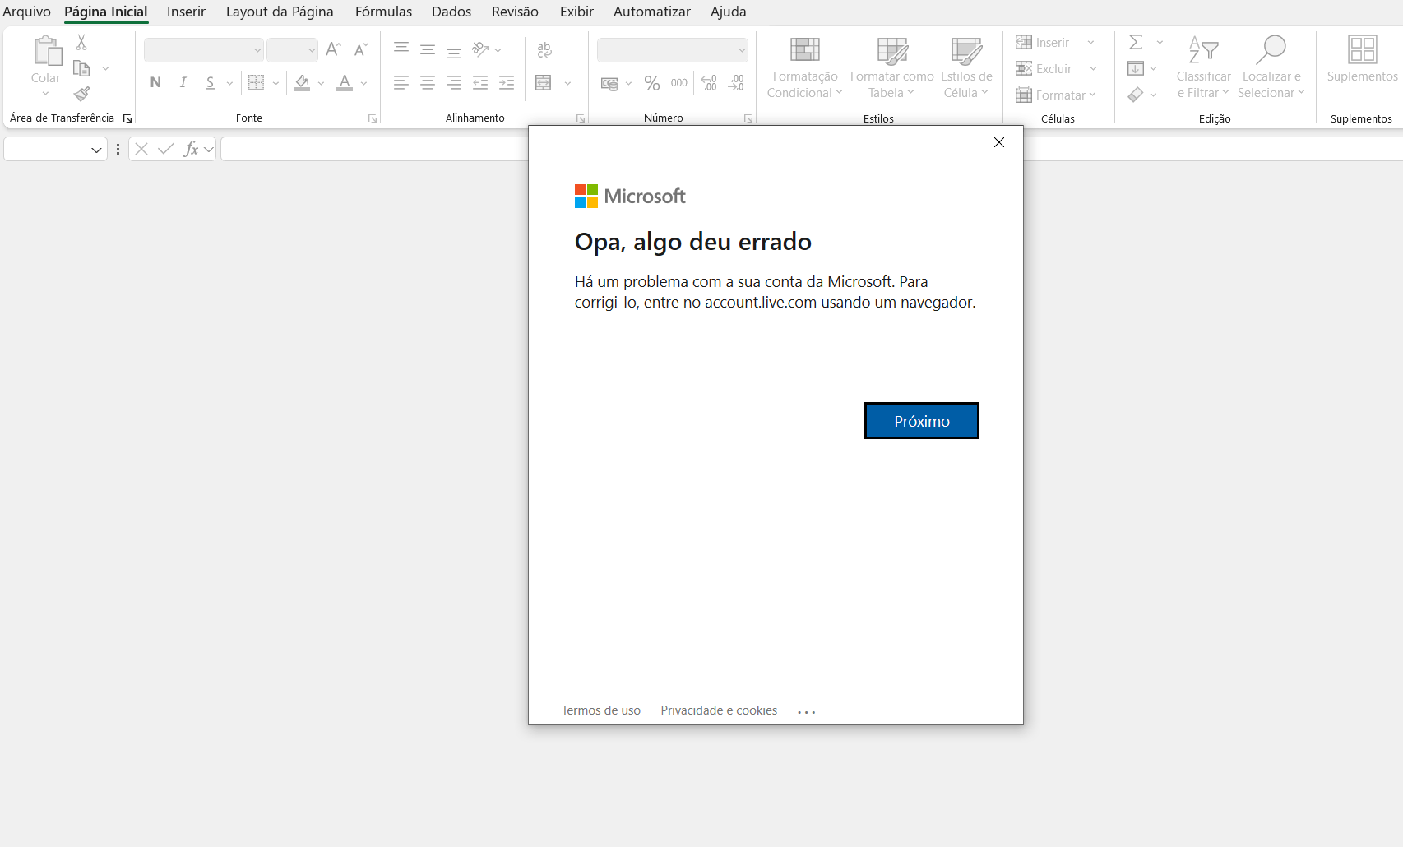The width and height of the screenshot is (1403, 847).
Task: Switch to the Layout da Página tab
Action: pyautogui.click(x=280, y=12)
